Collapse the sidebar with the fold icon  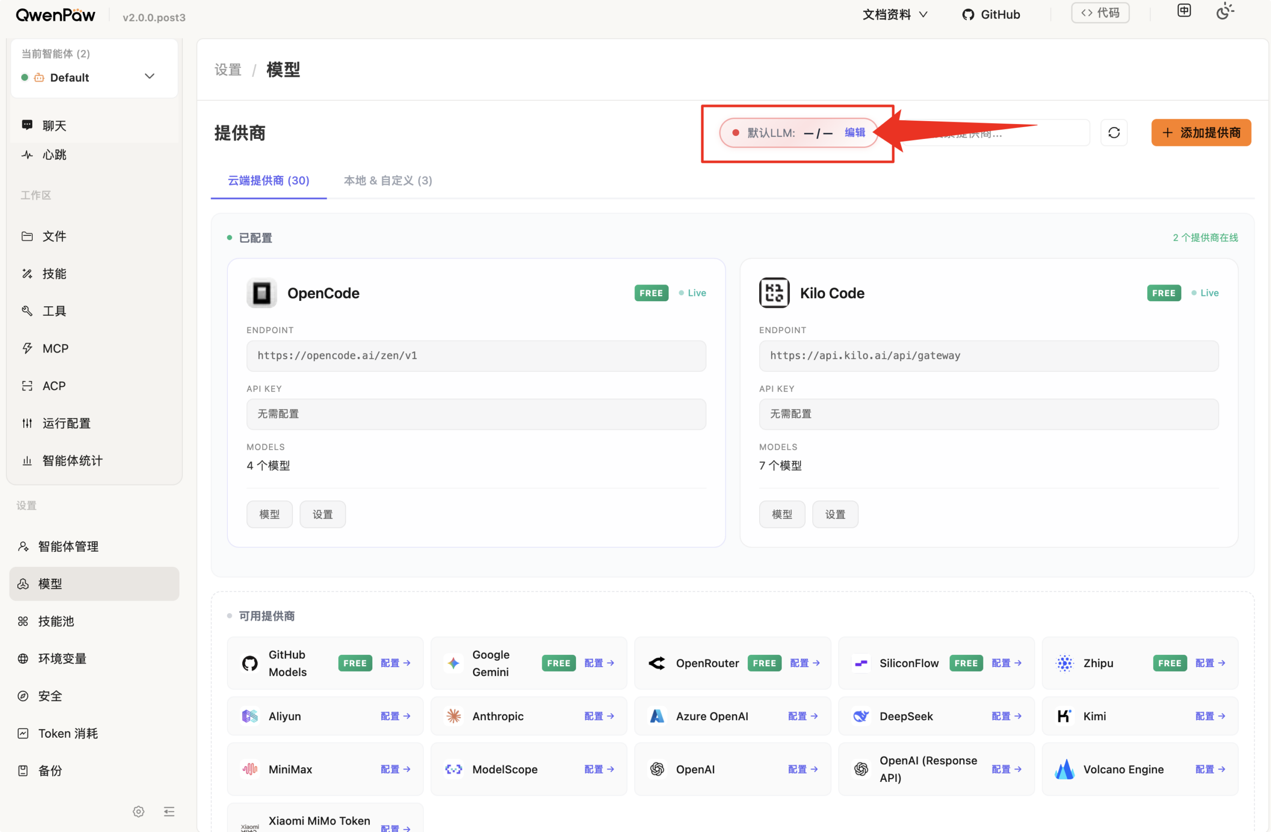point(169,811)
